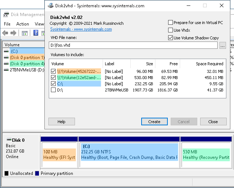Click the Disk2vhd title bar app icon
This screenshot has height=188, width=234.
click(x=51, y=6)
